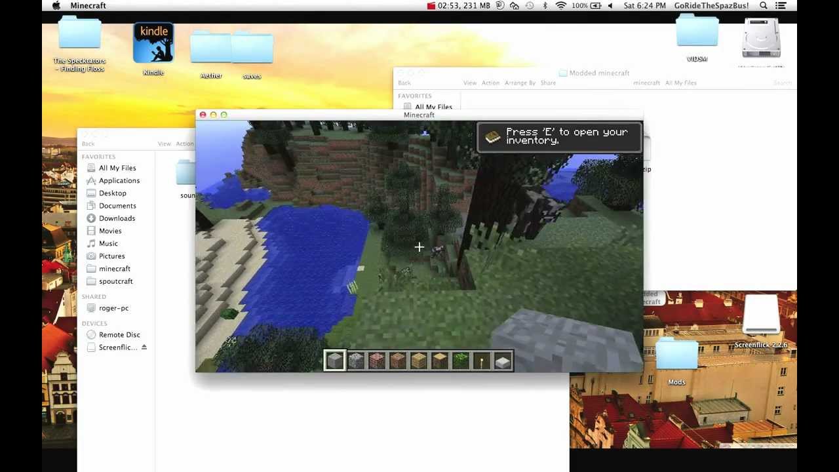Viewport: 839px width, 472px height.
Task: Click the Sat 6:24 PM clock
Action: pos(645,5)
